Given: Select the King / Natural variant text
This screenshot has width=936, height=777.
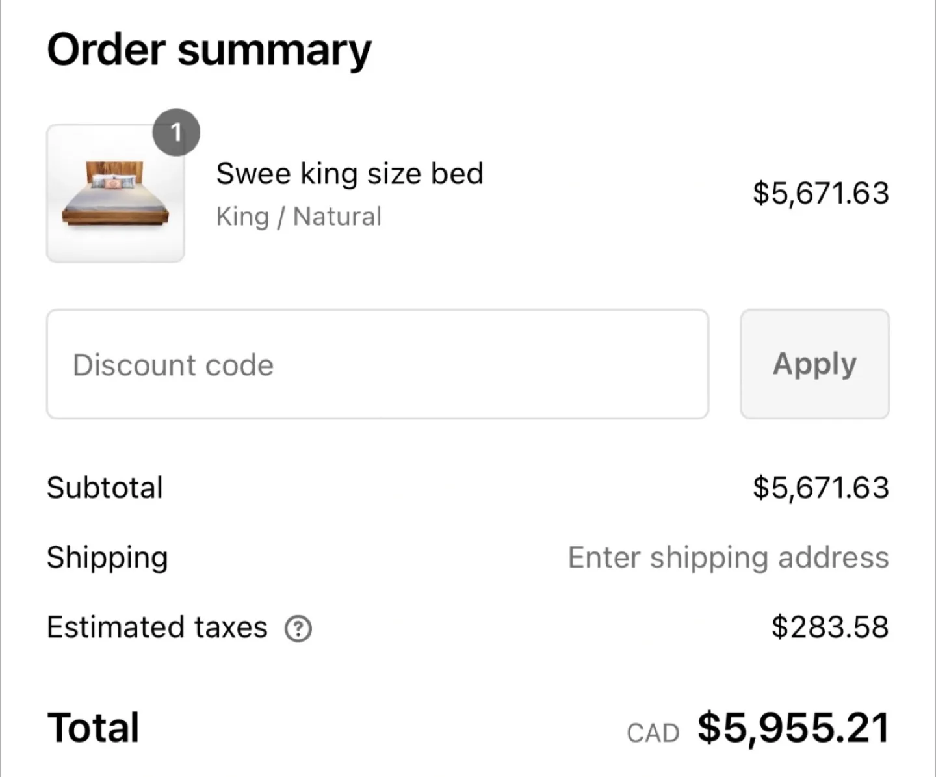Looking at the screenshot, I should coord(299,216).
